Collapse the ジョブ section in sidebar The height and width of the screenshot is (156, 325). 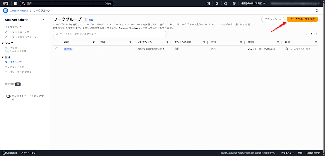pyautogui.click(x=2, y=43)
